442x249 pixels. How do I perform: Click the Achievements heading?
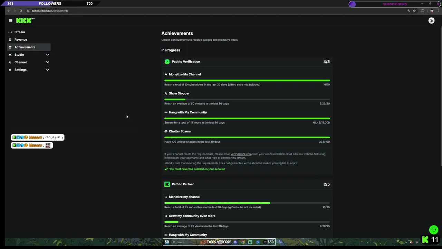coord(177,34)
